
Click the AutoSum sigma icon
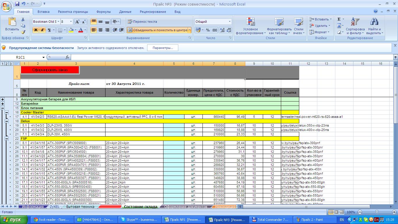(x=339, y=19)
